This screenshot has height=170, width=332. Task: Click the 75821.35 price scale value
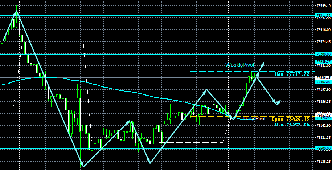coord(324,137)
